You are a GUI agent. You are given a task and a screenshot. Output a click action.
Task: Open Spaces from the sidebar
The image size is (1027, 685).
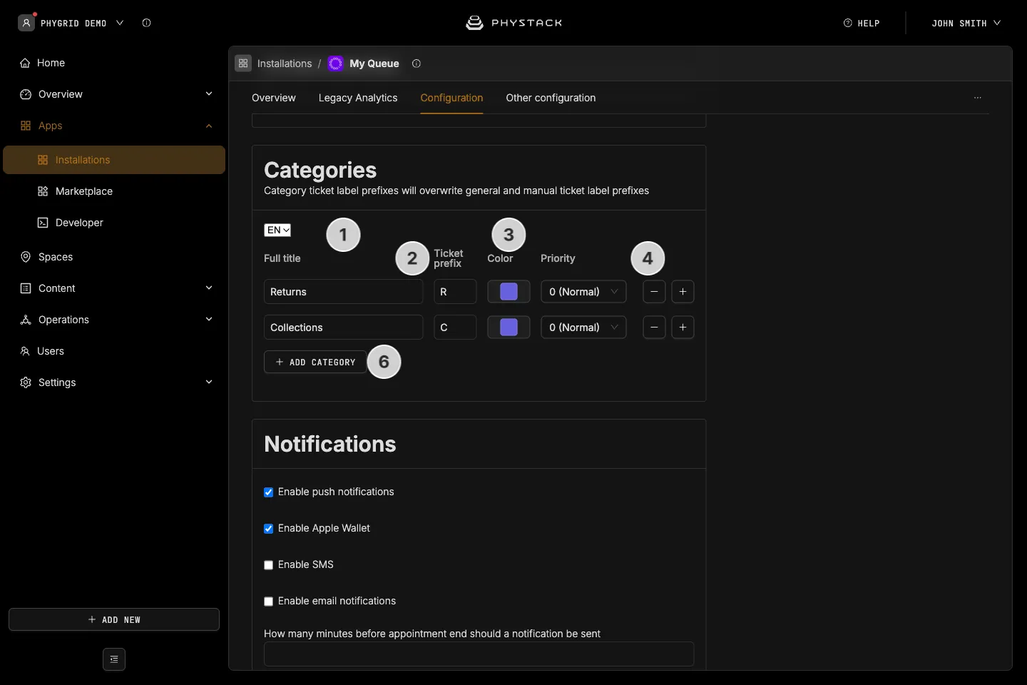pyautogui.click(x=114, y=257)
